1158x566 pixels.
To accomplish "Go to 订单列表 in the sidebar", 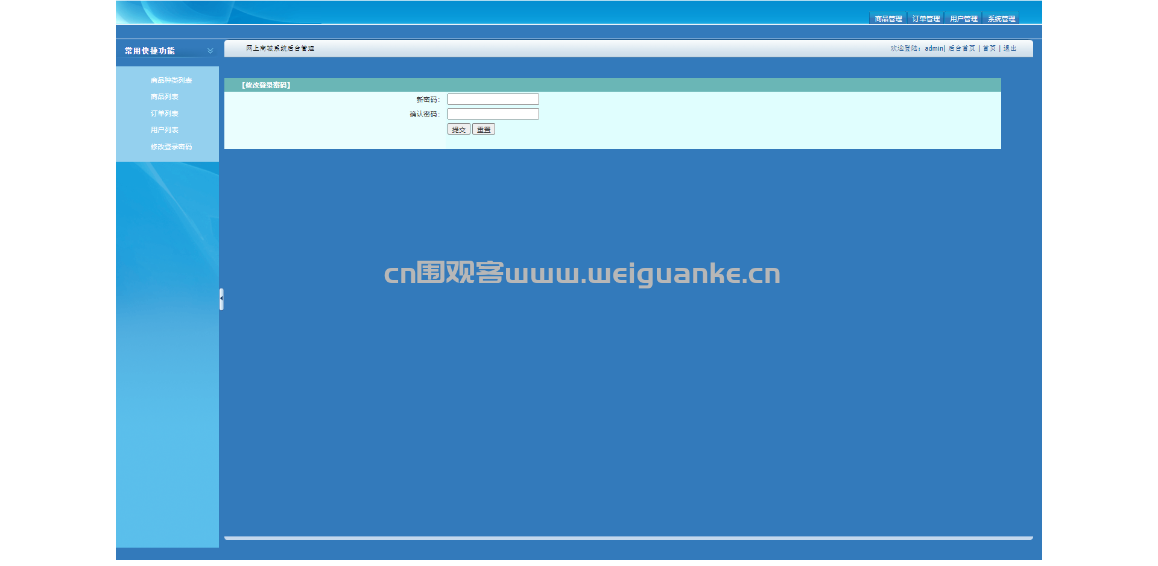I will pos(164,113).
